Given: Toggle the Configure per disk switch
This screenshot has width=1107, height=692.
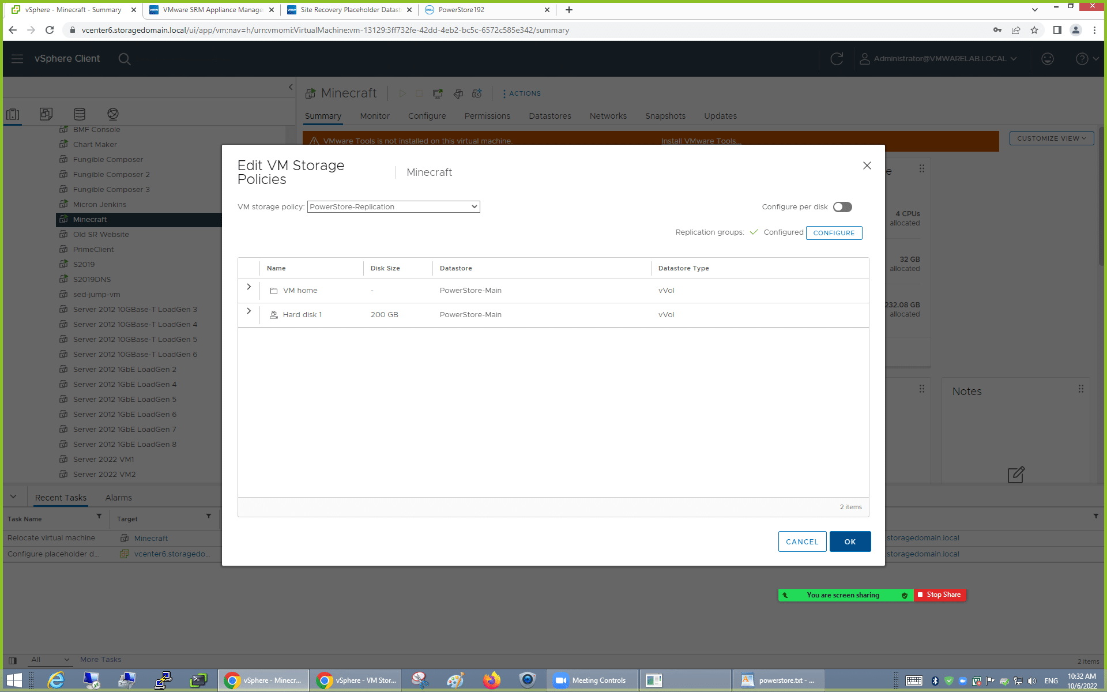Looking at the screenshot, I should (842, 207).
